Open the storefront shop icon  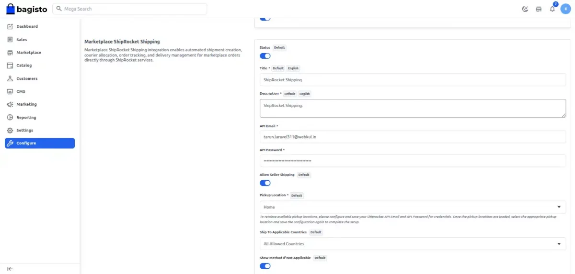[539, 9]
